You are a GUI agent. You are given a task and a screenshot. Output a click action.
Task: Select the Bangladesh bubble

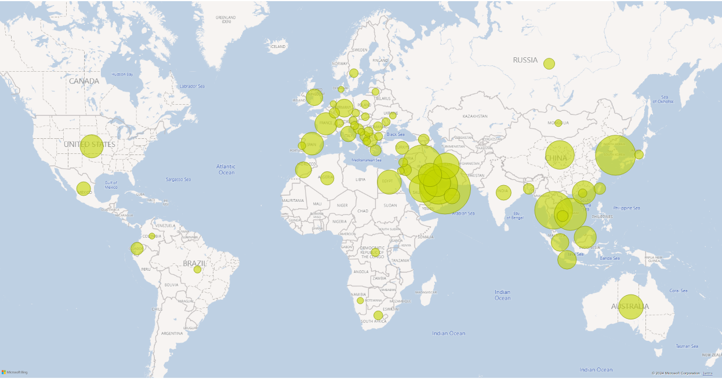[x=528, y=189]
